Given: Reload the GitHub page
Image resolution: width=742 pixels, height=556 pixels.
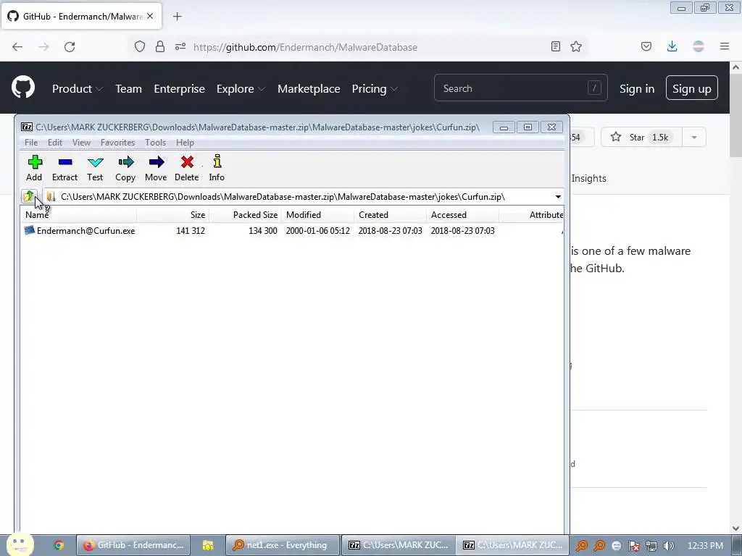Looking at the screenshot, I should [70, 47].
